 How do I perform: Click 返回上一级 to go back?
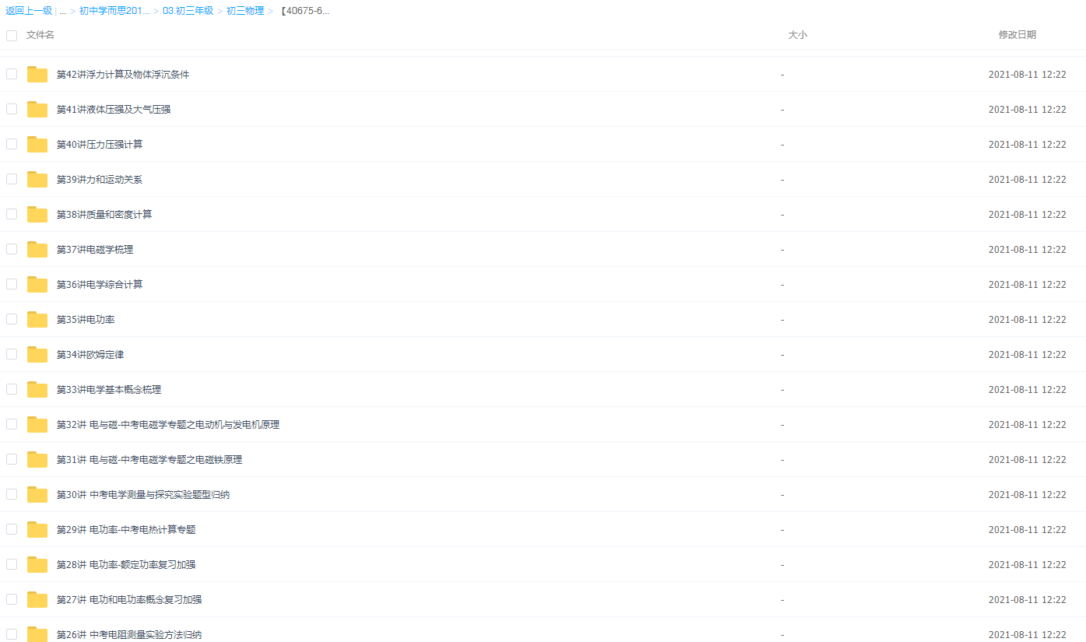29,11
